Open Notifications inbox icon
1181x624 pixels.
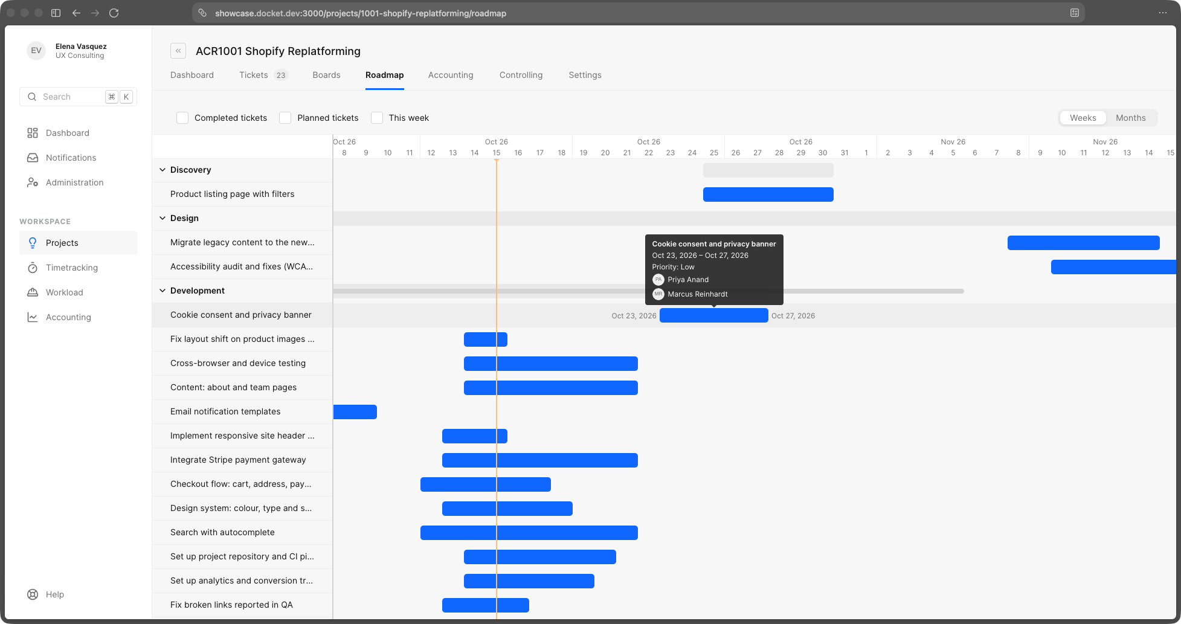(33, 158)
